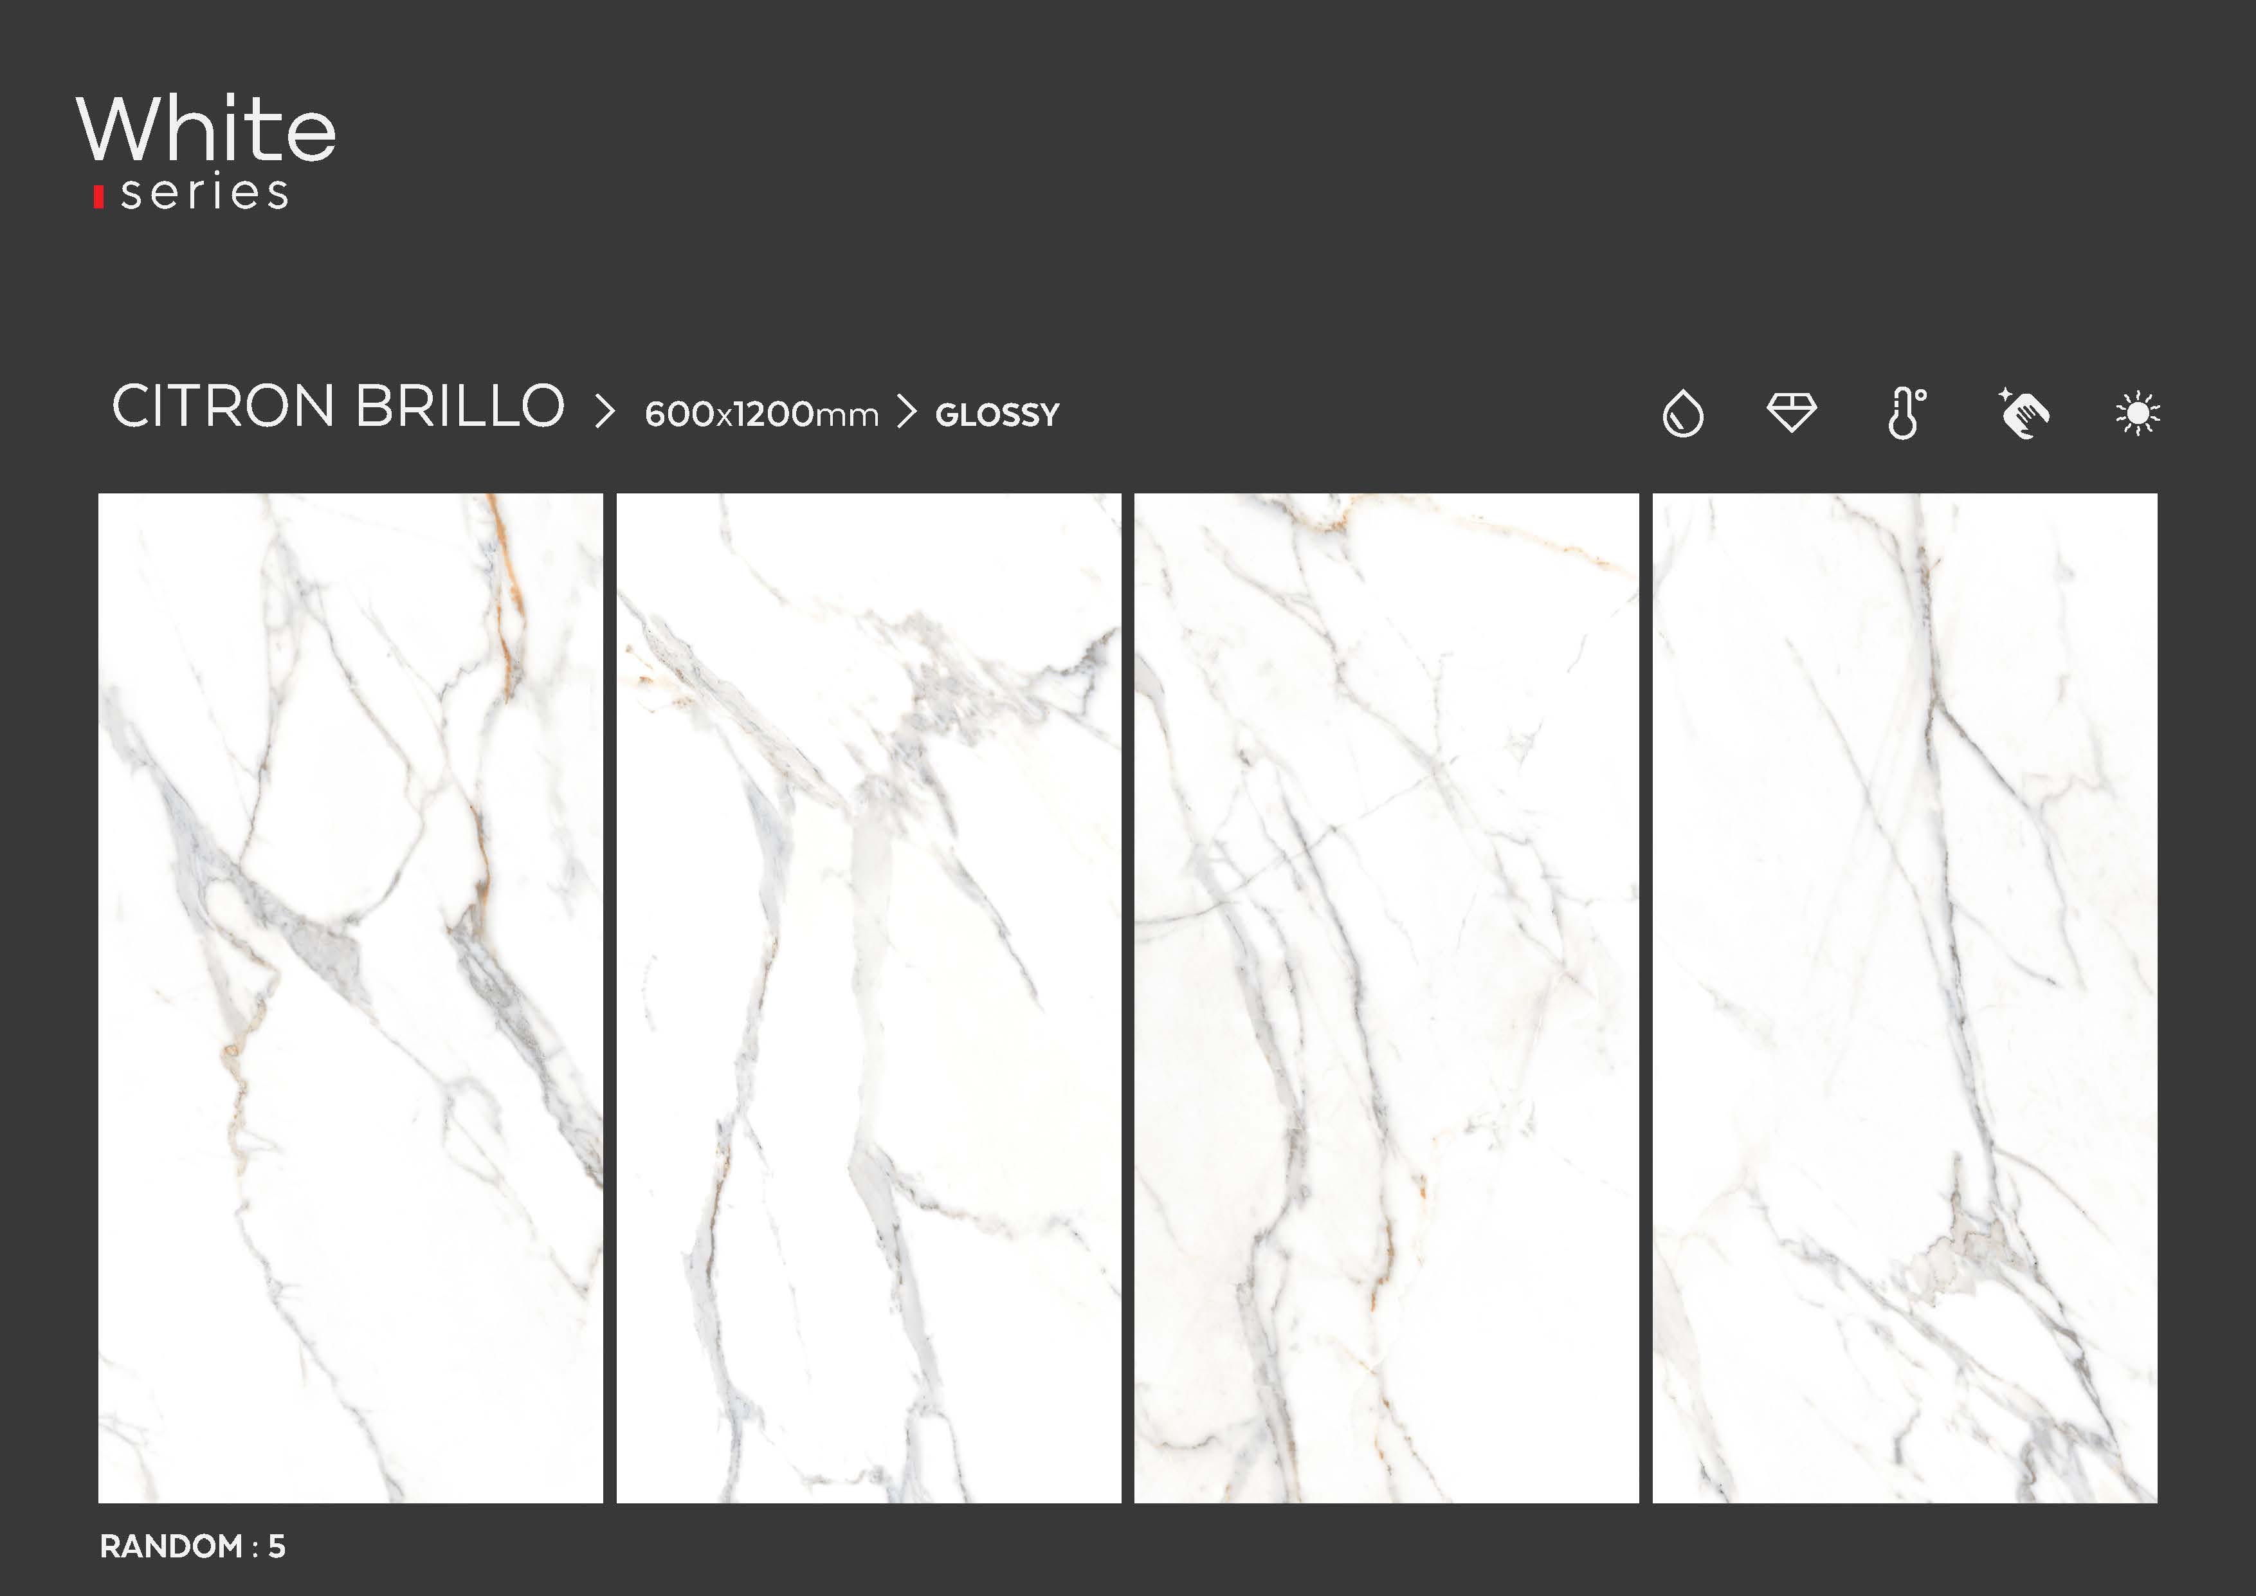Click the orange vein in first tile

point(506,600)
